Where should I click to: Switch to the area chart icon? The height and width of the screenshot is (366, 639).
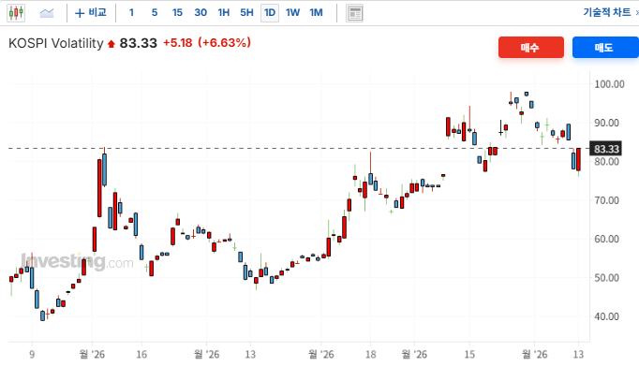point(47,13)
